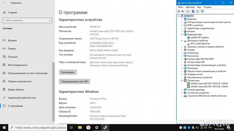
Task: Click Bluetooth icon in system tray
Action: (x=189, y=127)
